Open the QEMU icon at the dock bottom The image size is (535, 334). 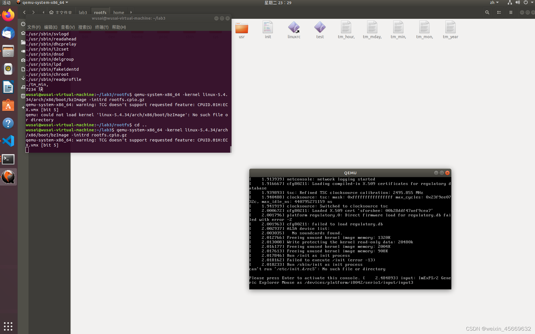pyautogui.click(x=8, y=177)
